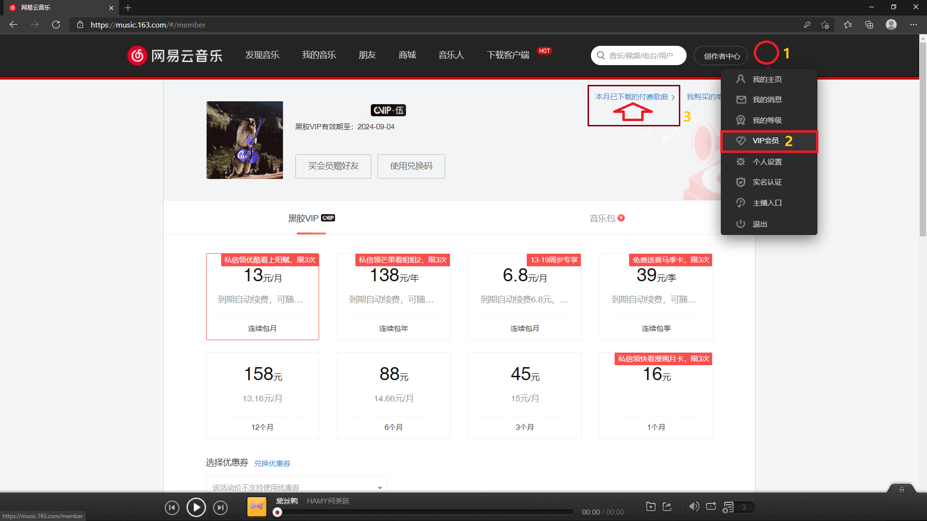
Task: Switch to the 黑胶VIP tab
Action: 311,218
